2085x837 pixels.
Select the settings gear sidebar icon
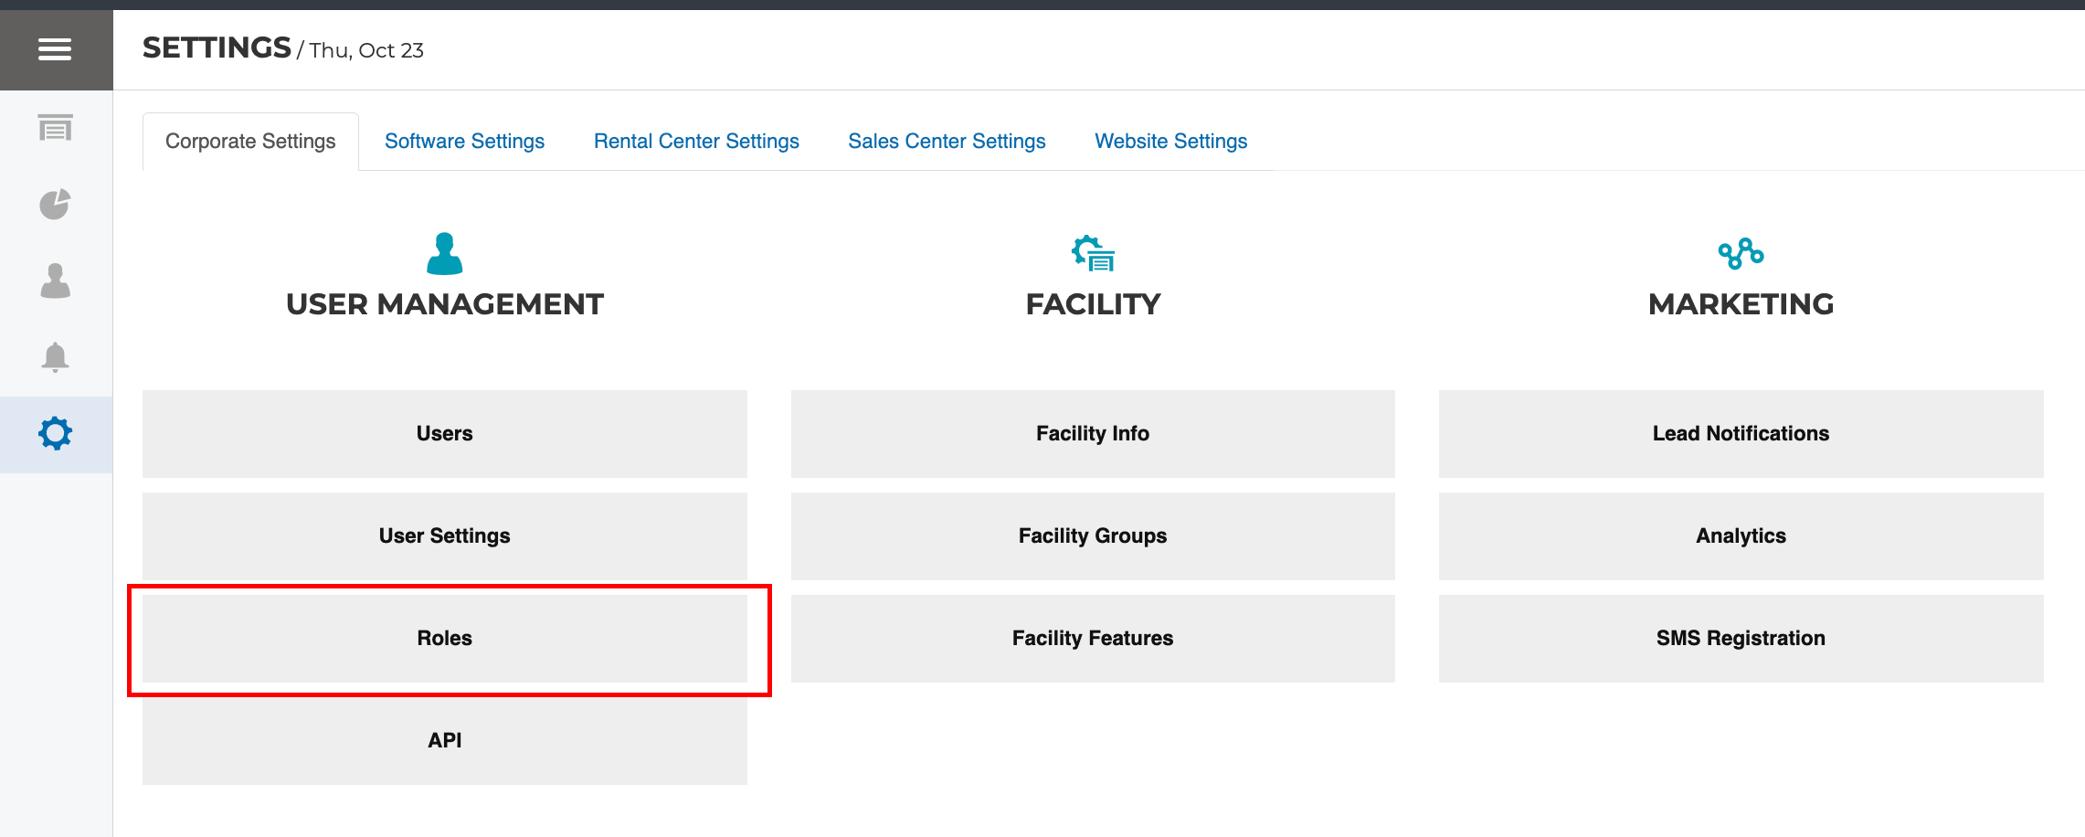point(55,434)
